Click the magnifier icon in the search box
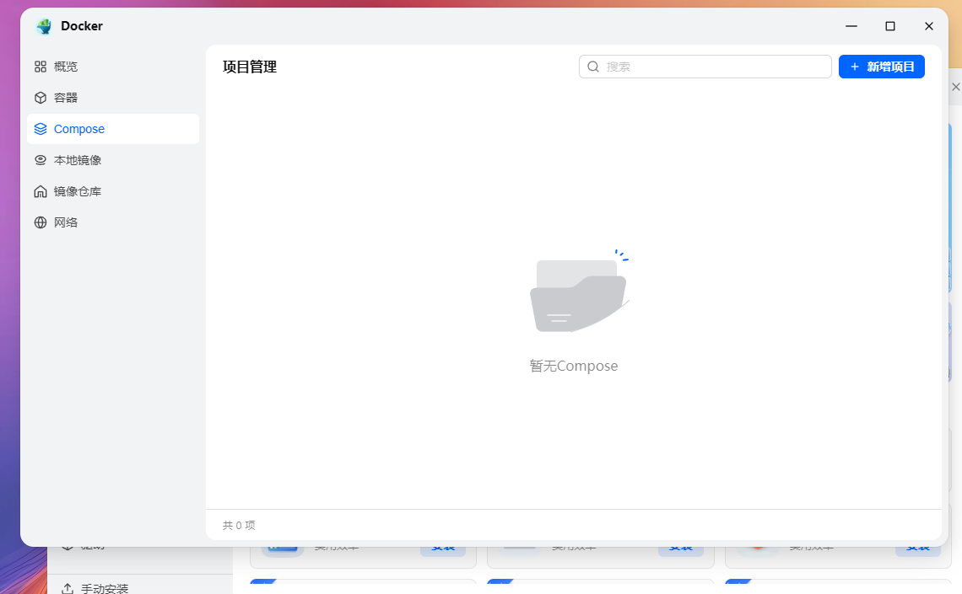Viewport: 962px width, 594px height. pos(593,66)
